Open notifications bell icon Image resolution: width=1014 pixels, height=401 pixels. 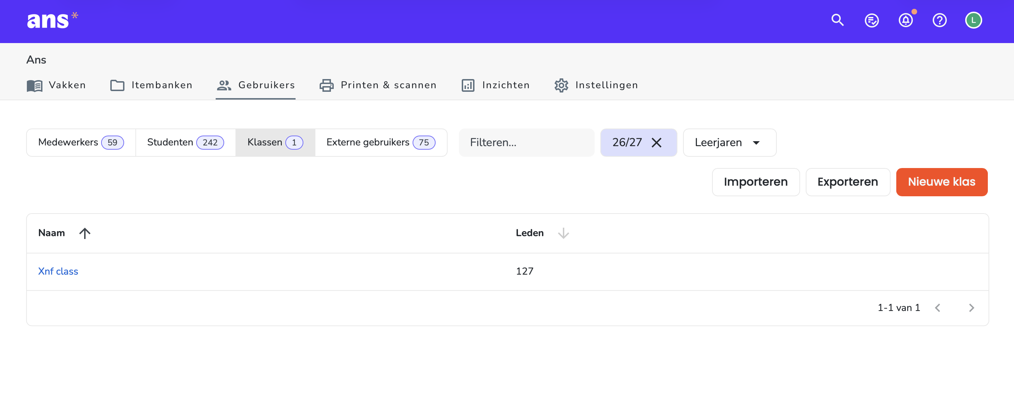(906, 20)
